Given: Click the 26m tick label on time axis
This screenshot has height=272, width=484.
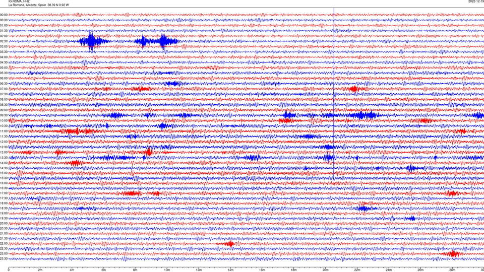Looking at the screenshot, I should coord(420,270).
